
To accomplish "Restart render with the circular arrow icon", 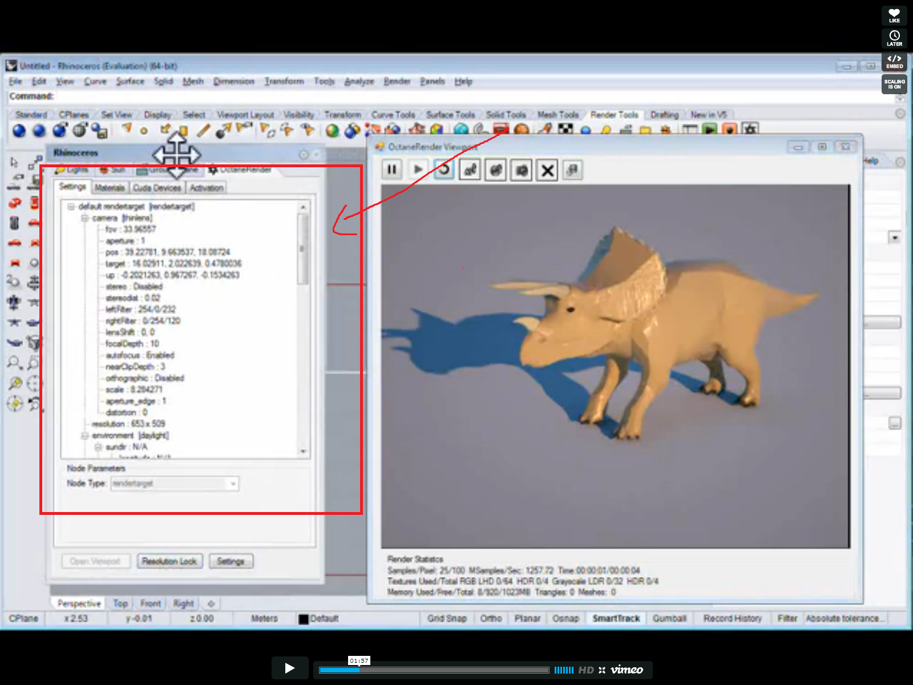I will pyautogui.click(x=444, y=170).
